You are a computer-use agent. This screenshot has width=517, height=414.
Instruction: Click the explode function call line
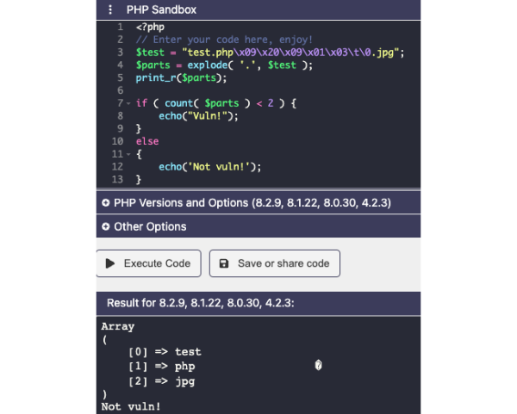(224, 65)
